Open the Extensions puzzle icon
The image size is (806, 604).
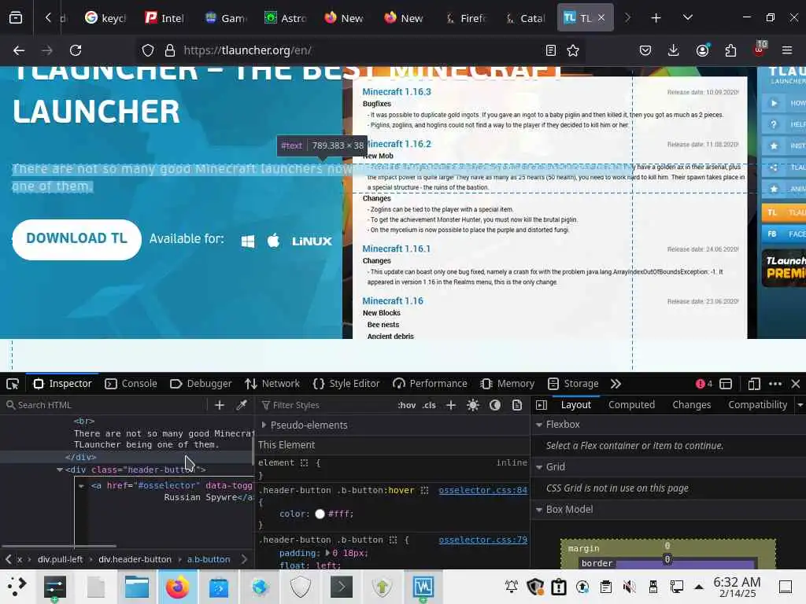point(730,50)
